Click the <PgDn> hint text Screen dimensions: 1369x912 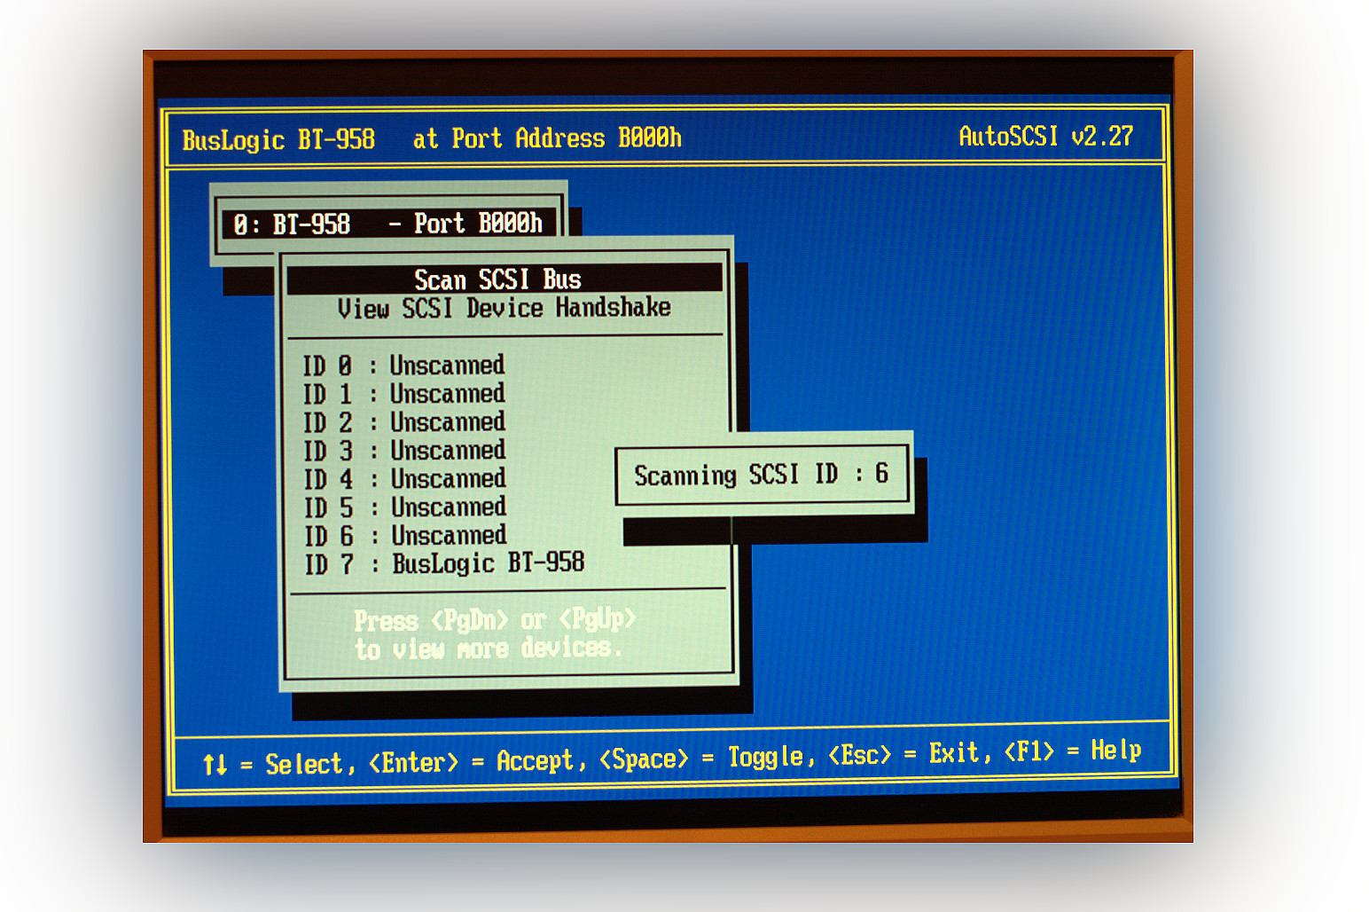click(x=469, y=619)
